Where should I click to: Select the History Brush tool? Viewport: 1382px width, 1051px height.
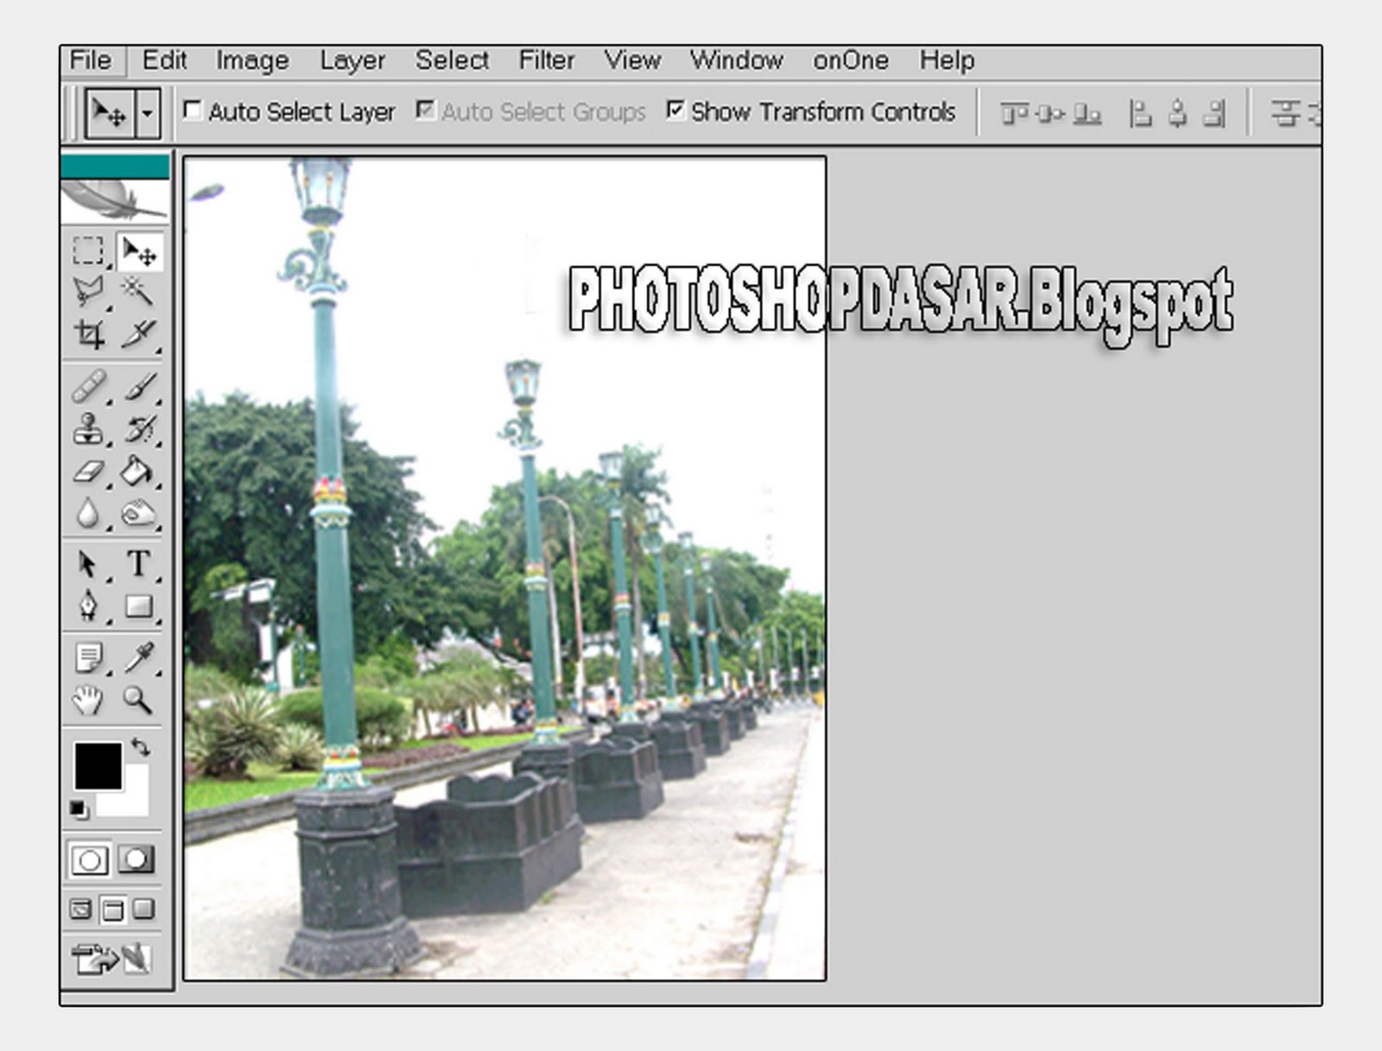coord(139,429)
